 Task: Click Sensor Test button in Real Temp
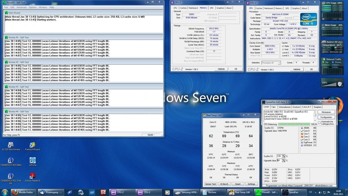210,184
